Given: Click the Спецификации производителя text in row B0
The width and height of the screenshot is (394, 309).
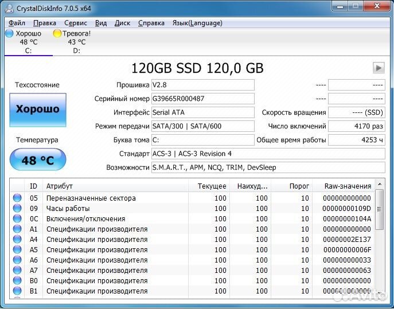Looking at the screenshot, I should click(x=97, y=280).
